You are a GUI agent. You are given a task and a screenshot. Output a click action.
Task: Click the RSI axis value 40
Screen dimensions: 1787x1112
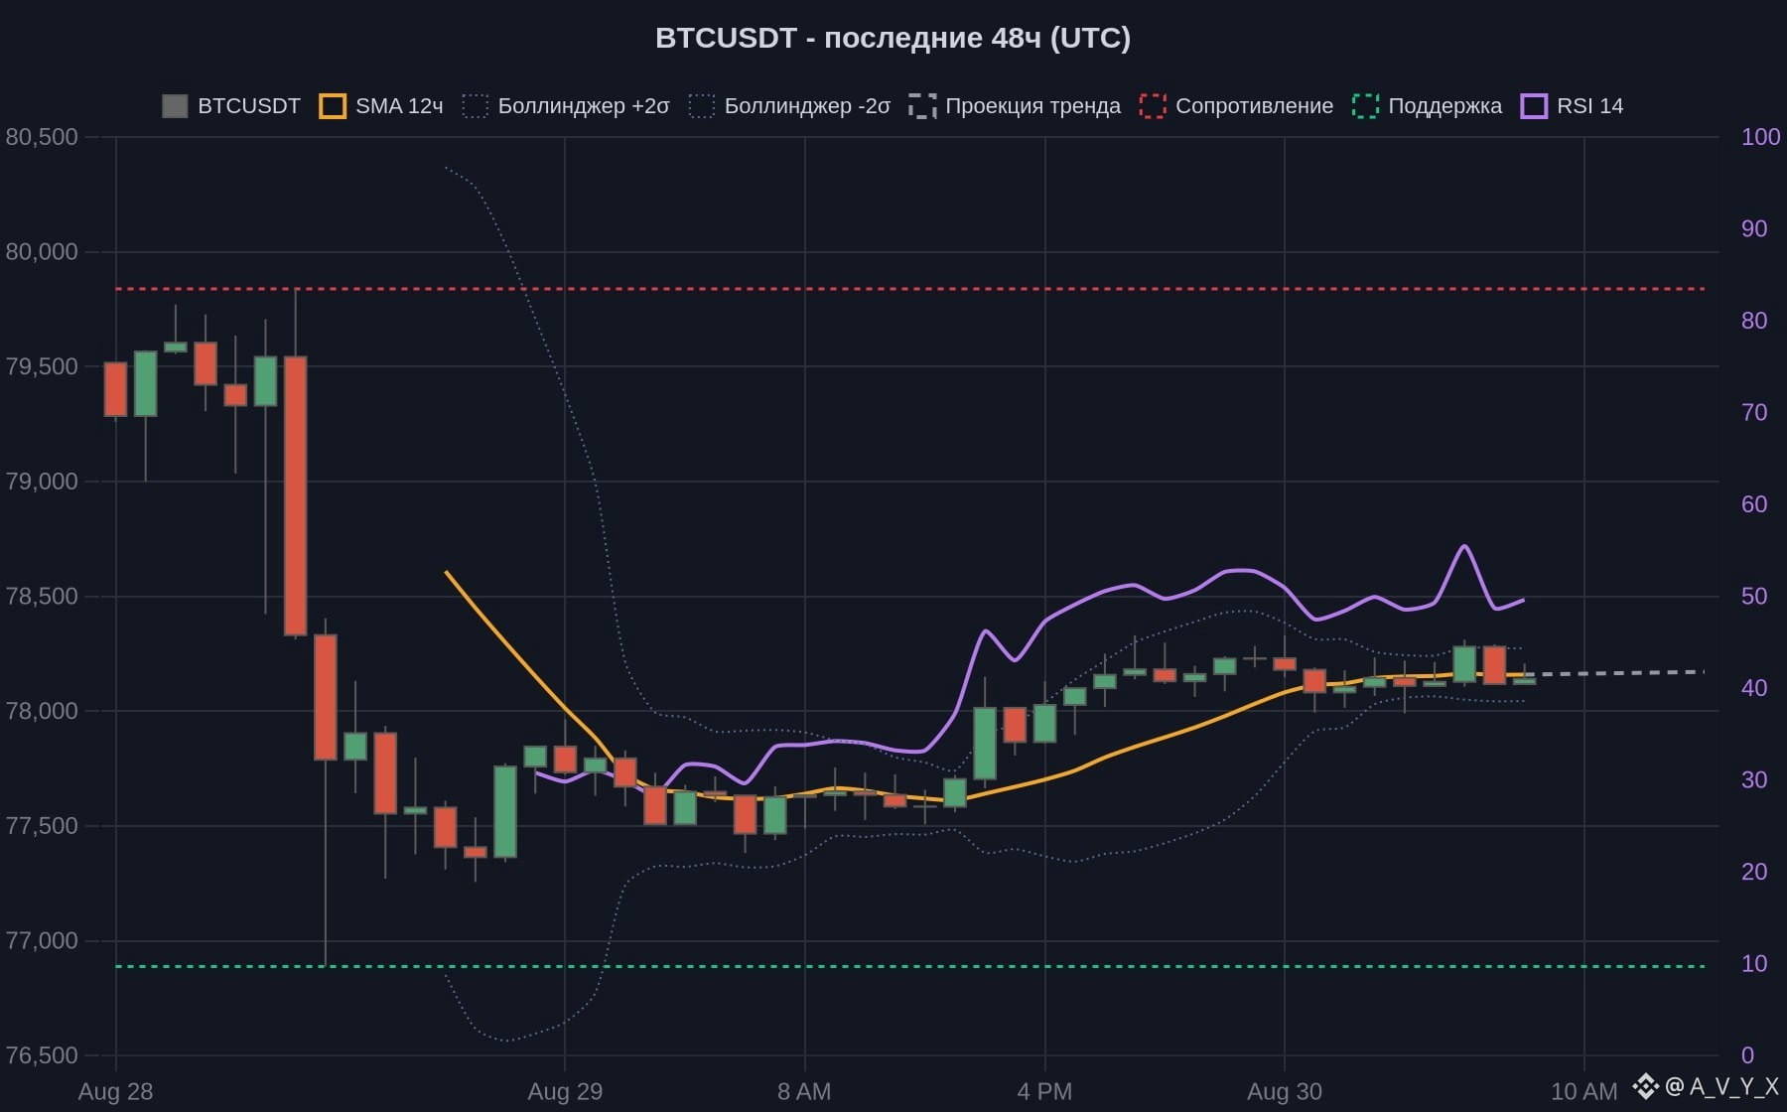(x=1754, y=688)
